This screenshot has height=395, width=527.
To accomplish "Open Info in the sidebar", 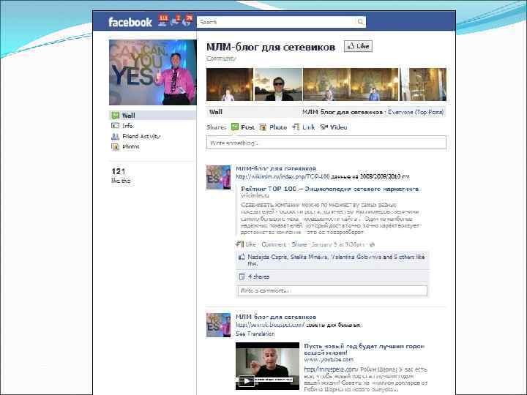I will 127,126.
